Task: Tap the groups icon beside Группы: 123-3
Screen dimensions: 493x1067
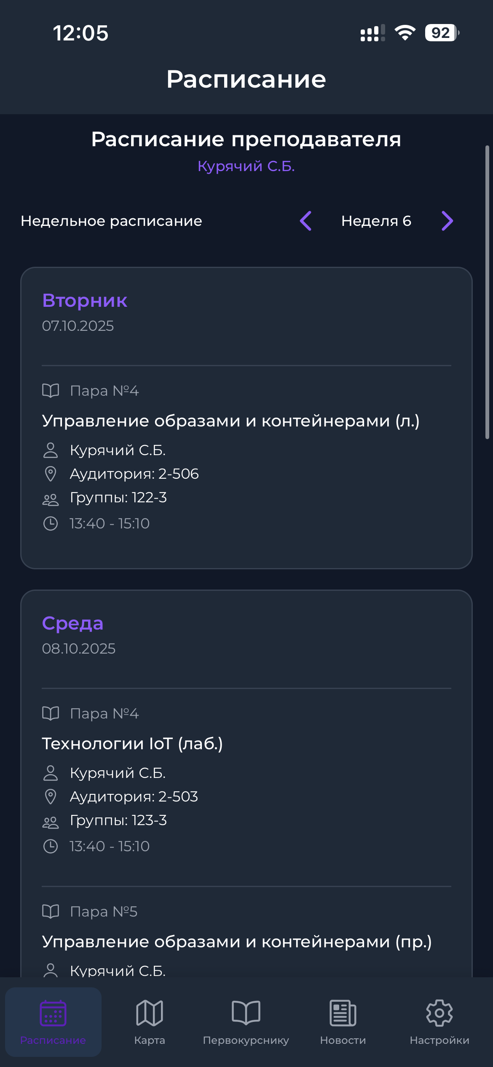Action: click(51, 823)
